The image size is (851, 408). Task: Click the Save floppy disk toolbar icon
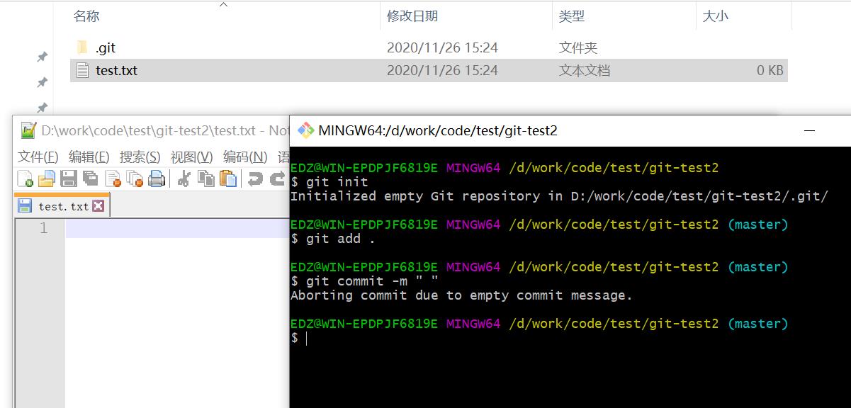coord(69,178)
